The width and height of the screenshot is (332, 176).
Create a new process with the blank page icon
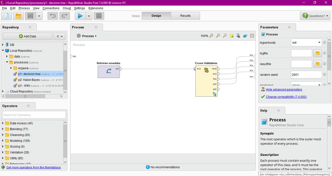click(6, 16)
